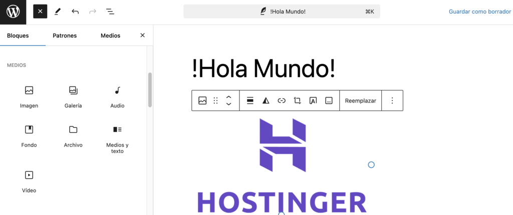
Task: Switch to the Medios tab
Action: pyautogui.click(x=111, y=35)
